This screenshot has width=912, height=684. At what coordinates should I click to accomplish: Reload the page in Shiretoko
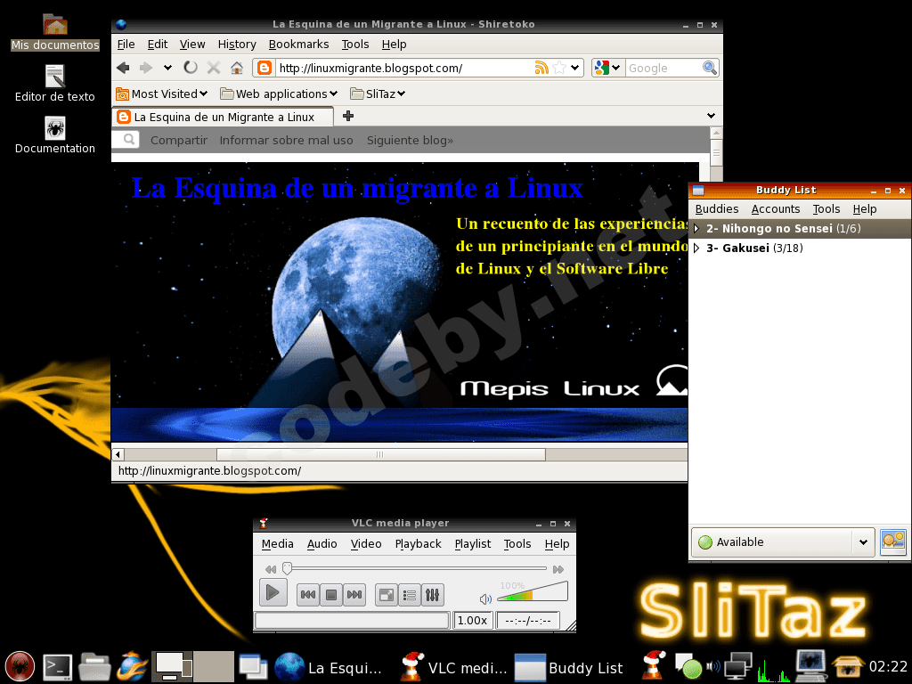[x=191, y=68]
